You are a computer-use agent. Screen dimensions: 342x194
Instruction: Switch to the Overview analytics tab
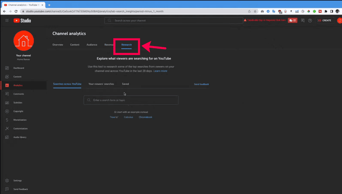58,45
